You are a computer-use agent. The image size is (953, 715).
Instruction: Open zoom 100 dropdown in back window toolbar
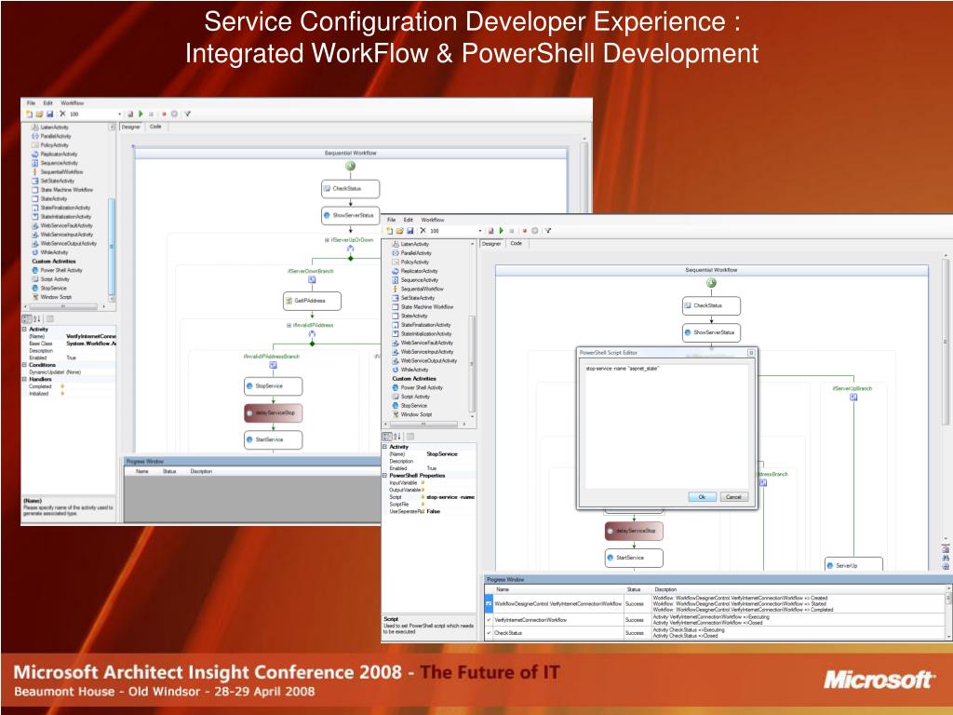pos(120,114)
